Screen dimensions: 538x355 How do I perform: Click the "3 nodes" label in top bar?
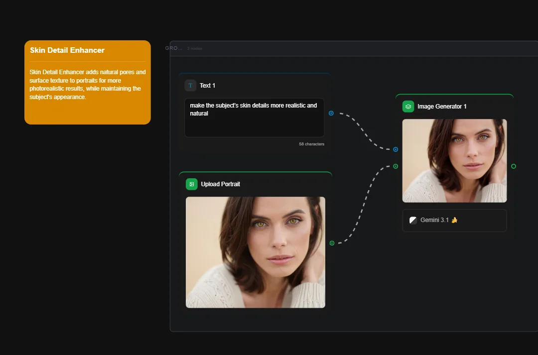click(x=194, y=48)
